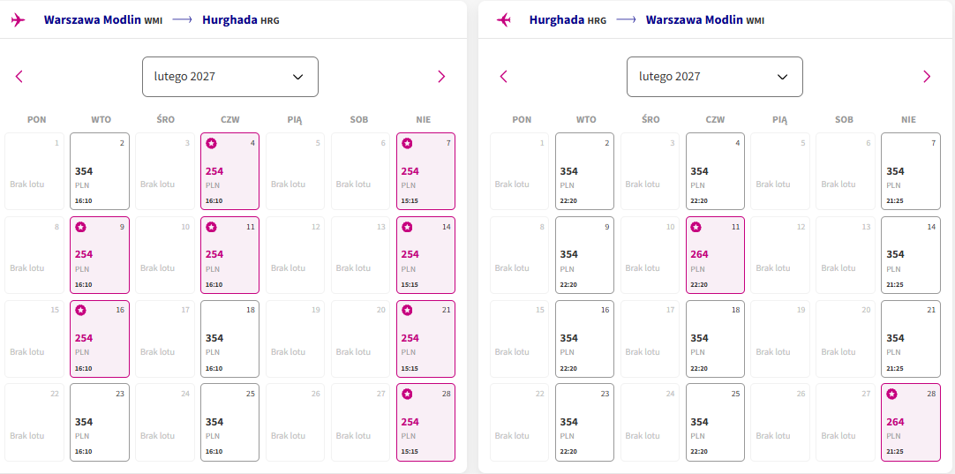Select outbound flight on February 7 at 15:15
955x474 pixels.
tap(425, 171)
